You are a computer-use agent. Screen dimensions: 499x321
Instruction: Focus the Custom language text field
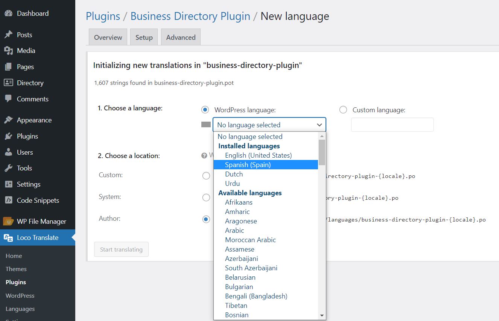pyautogui.click(x=393, y=125)
